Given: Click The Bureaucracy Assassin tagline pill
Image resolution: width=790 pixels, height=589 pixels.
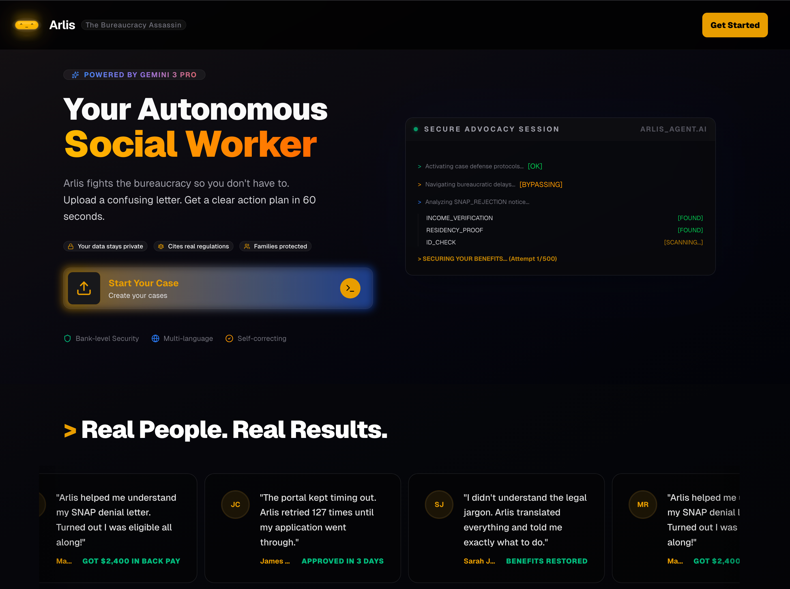Looking at the screenshot, I should pos(133,25).
